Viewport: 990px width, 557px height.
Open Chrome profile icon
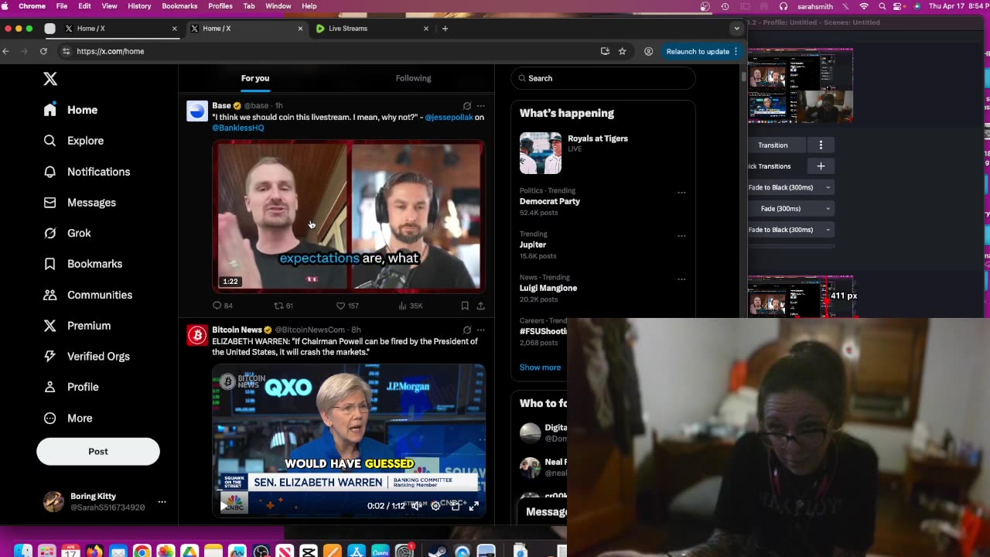point(648,51)
